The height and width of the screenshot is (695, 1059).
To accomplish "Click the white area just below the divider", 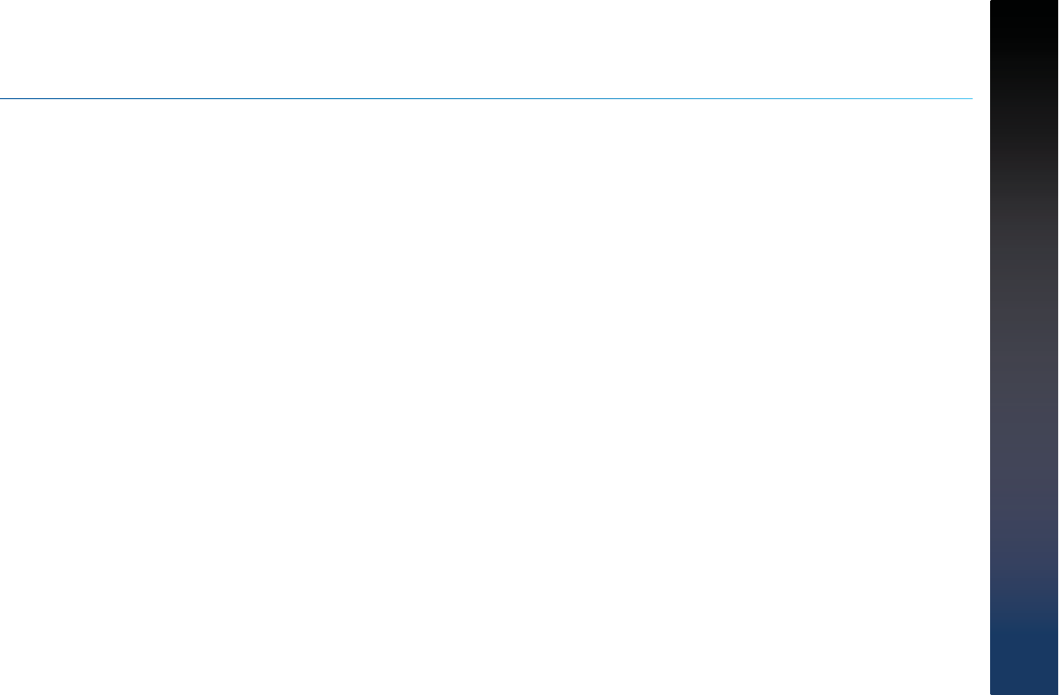I will (x=486, y=115).
